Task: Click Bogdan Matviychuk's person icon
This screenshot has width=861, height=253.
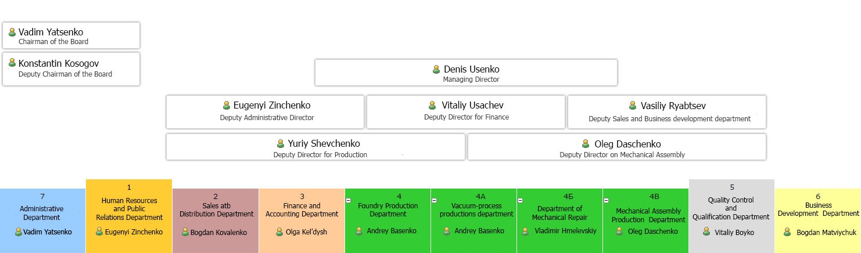Action: pos(787,232)
